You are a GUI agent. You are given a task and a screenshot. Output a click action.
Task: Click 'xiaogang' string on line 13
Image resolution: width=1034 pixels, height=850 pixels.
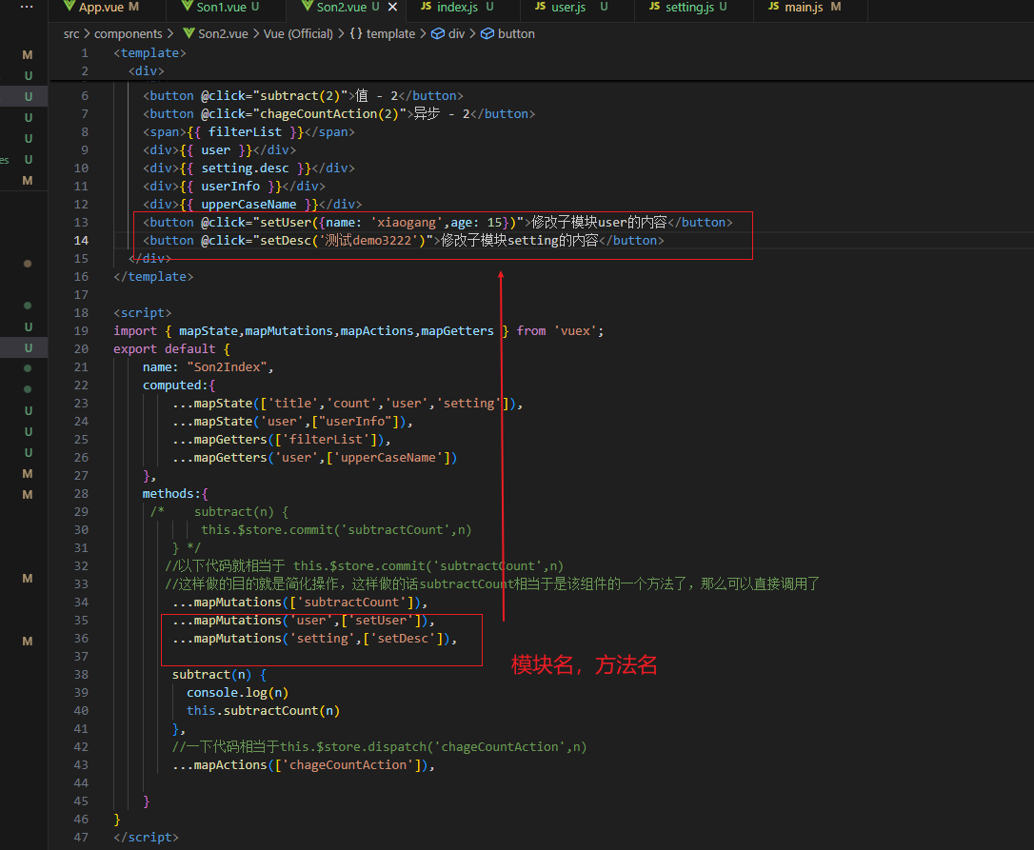(x=407, y=222)
